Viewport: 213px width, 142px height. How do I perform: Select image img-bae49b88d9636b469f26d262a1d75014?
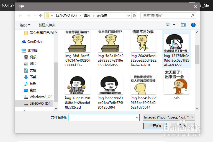pyautogui.click(x=143, y=92)
